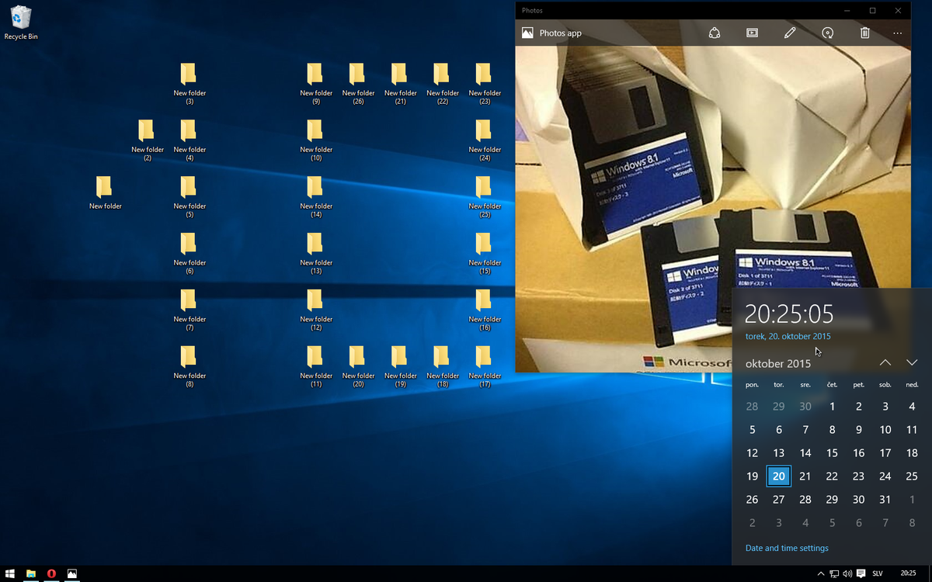Select the New folder (20) icon

tap(357, 367)
